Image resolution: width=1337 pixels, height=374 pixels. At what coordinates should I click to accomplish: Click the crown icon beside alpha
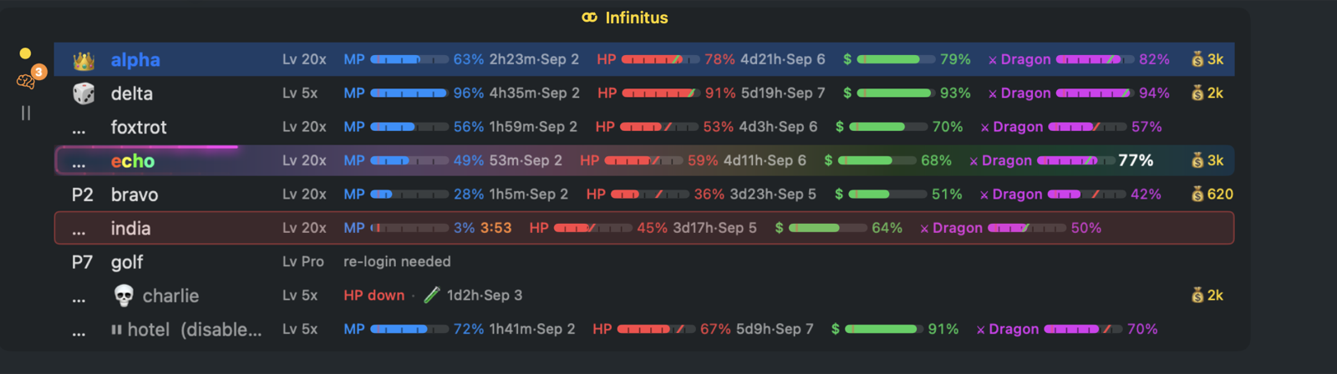pyautogui.click(x=83, y=60)
